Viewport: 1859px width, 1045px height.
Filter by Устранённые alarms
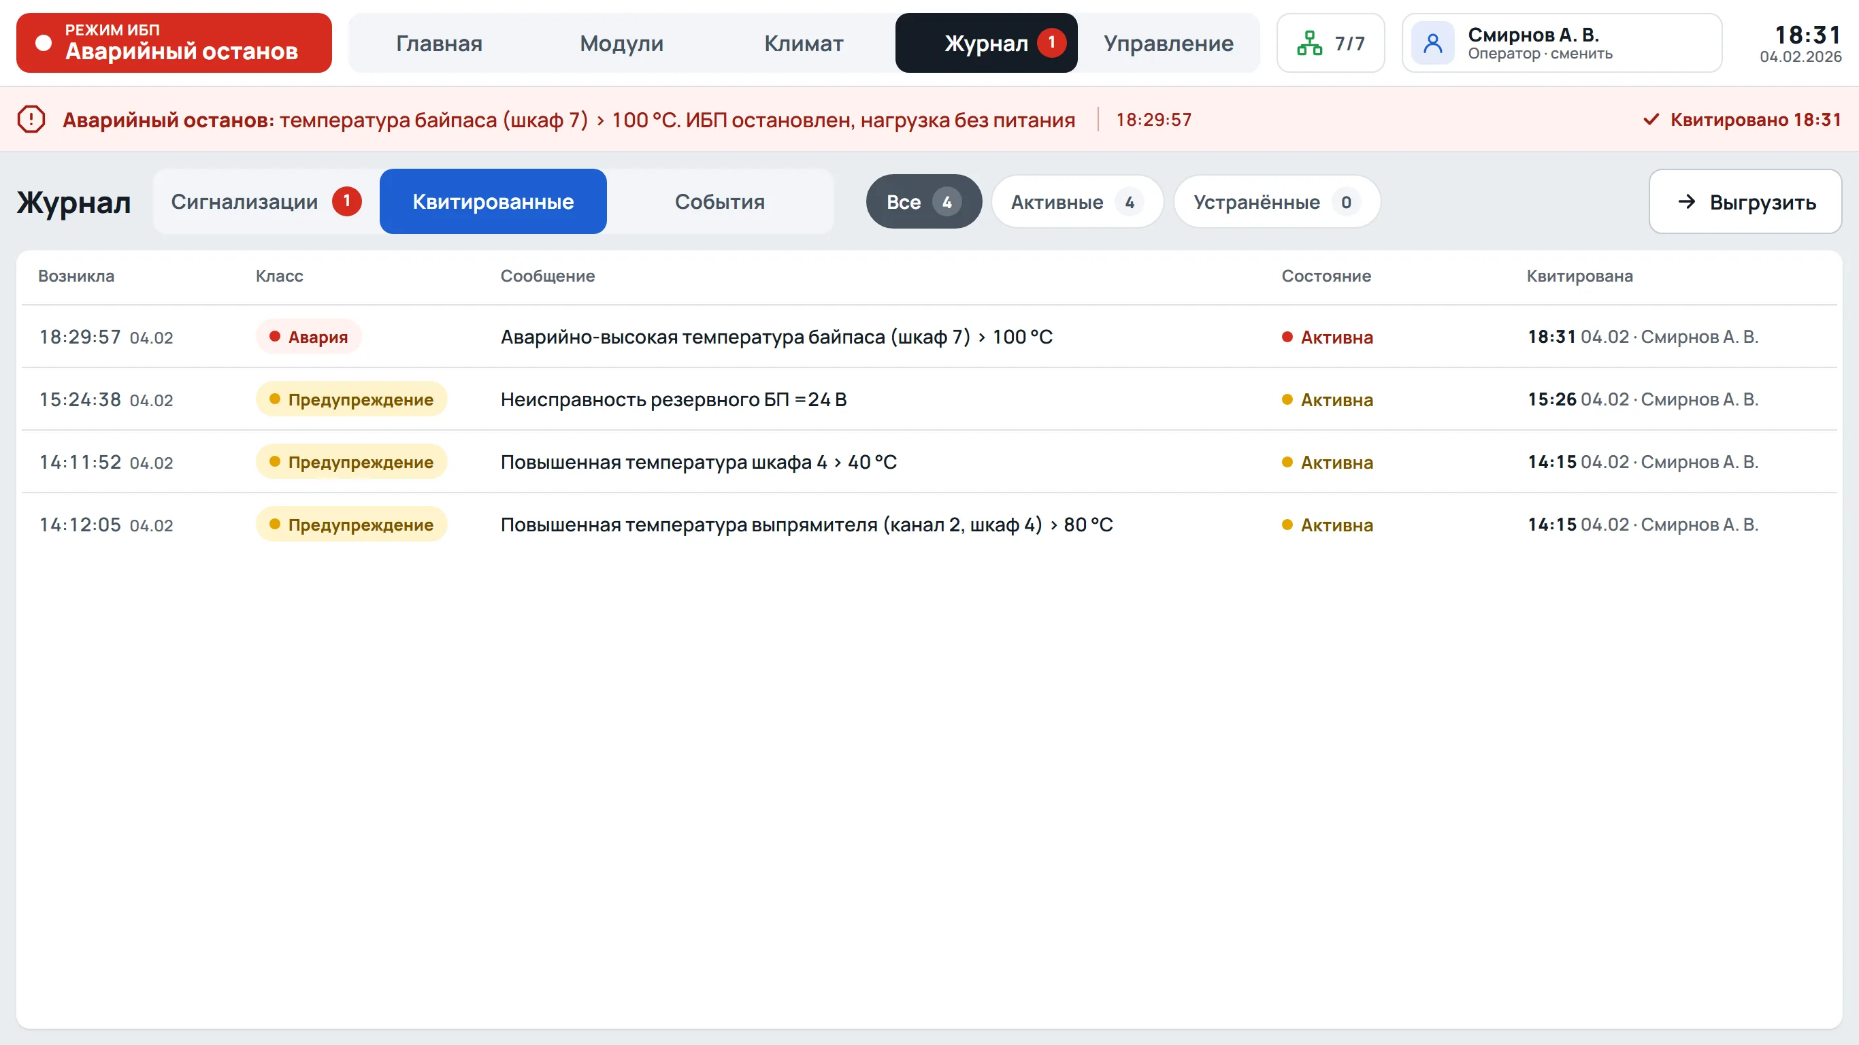1277,201
